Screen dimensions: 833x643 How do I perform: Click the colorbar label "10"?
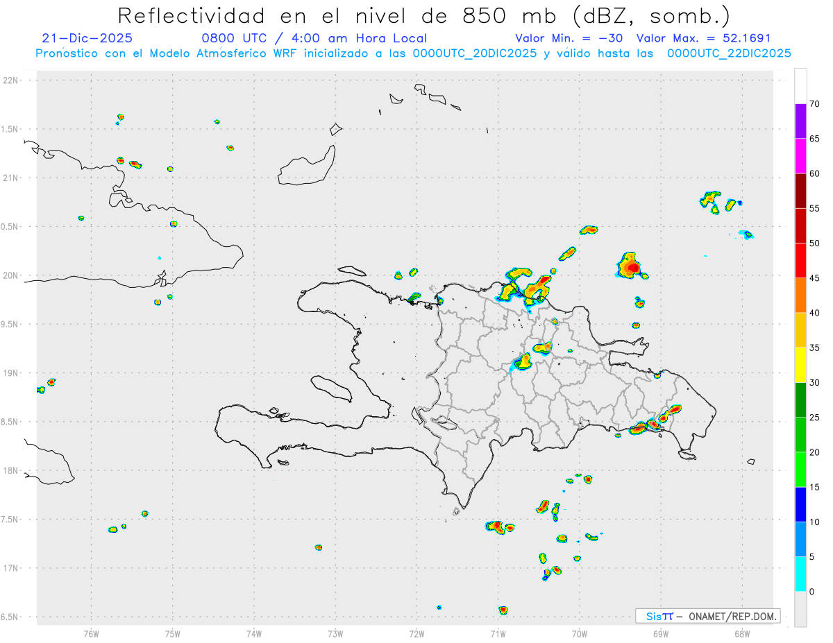tap(814, 522)
